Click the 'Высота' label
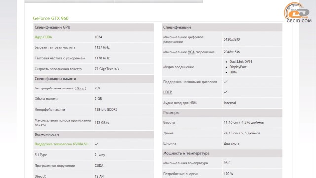Screen dimensions: 316x178 pyautogui.click(x=169, y=122)
